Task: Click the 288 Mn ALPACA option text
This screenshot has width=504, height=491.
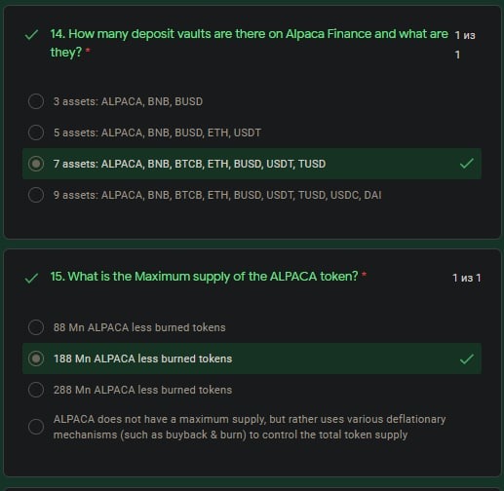Action: 142,390
